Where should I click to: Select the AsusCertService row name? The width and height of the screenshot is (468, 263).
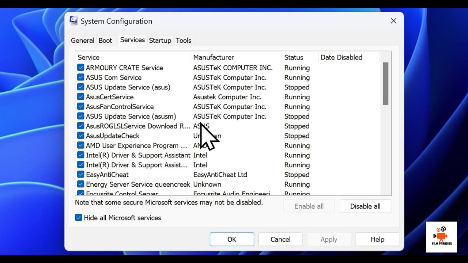110,97
